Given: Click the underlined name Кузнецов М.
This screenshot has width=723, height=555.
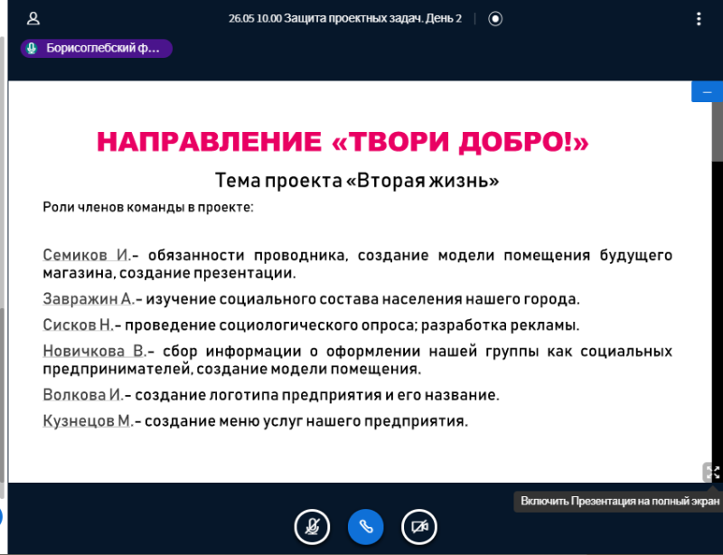Looking at the screenshot, I should (x=88, y=421).
